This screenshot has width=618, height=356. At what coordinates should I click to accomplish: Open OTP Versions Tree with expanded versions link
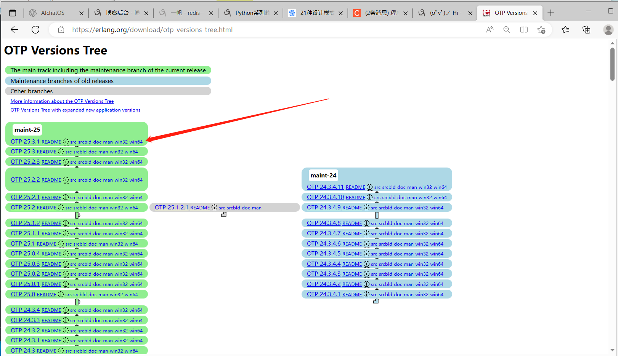(x=75, y=110)
